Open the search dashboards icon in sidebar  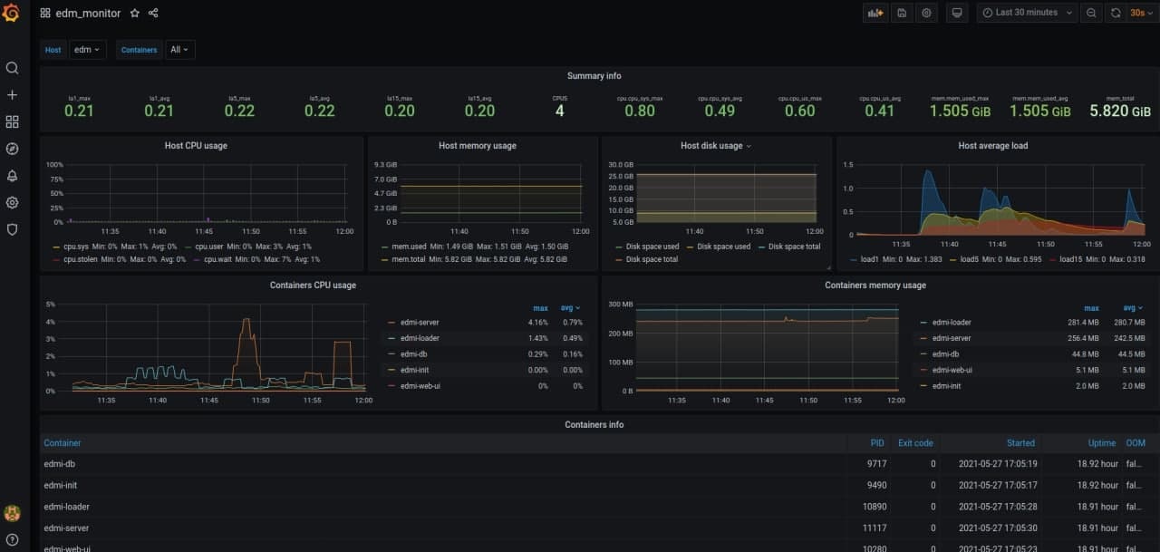point(12,68)
